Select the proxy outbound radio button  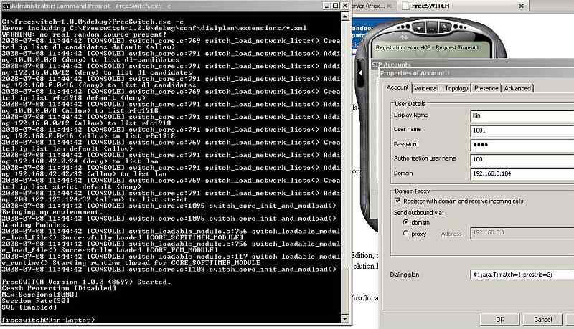coord(407,234)
